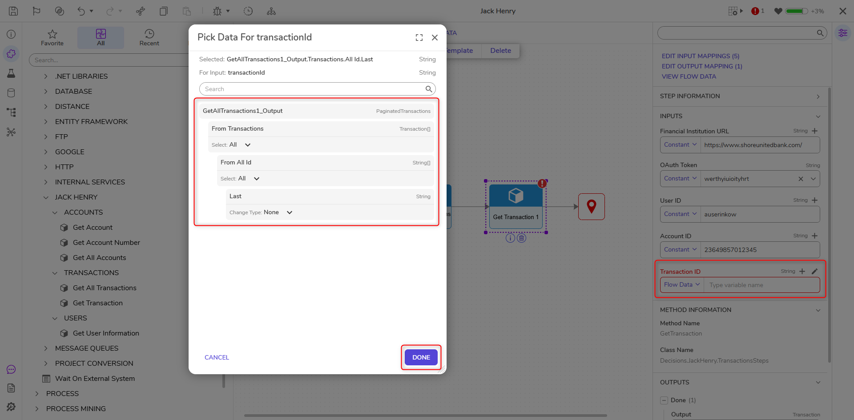The image size is (854, 420).
Task: Expand the Pick Data dialog to fullscreen
Action: coord(419,38)
